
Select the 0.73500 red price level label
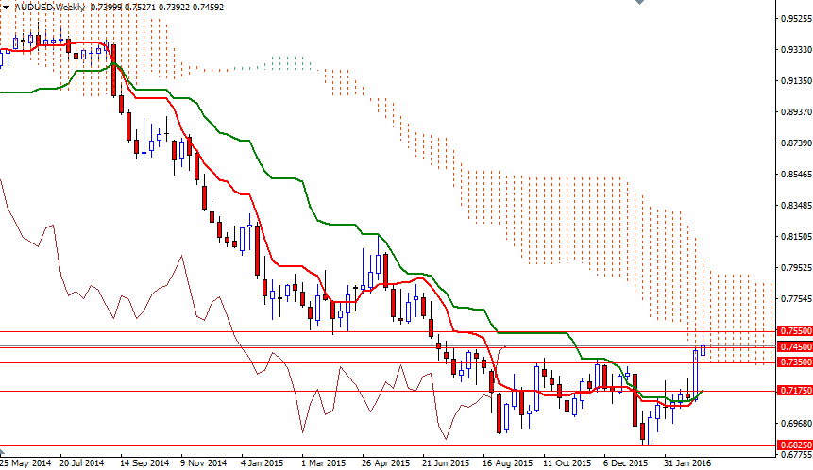[x=793, y=361]
